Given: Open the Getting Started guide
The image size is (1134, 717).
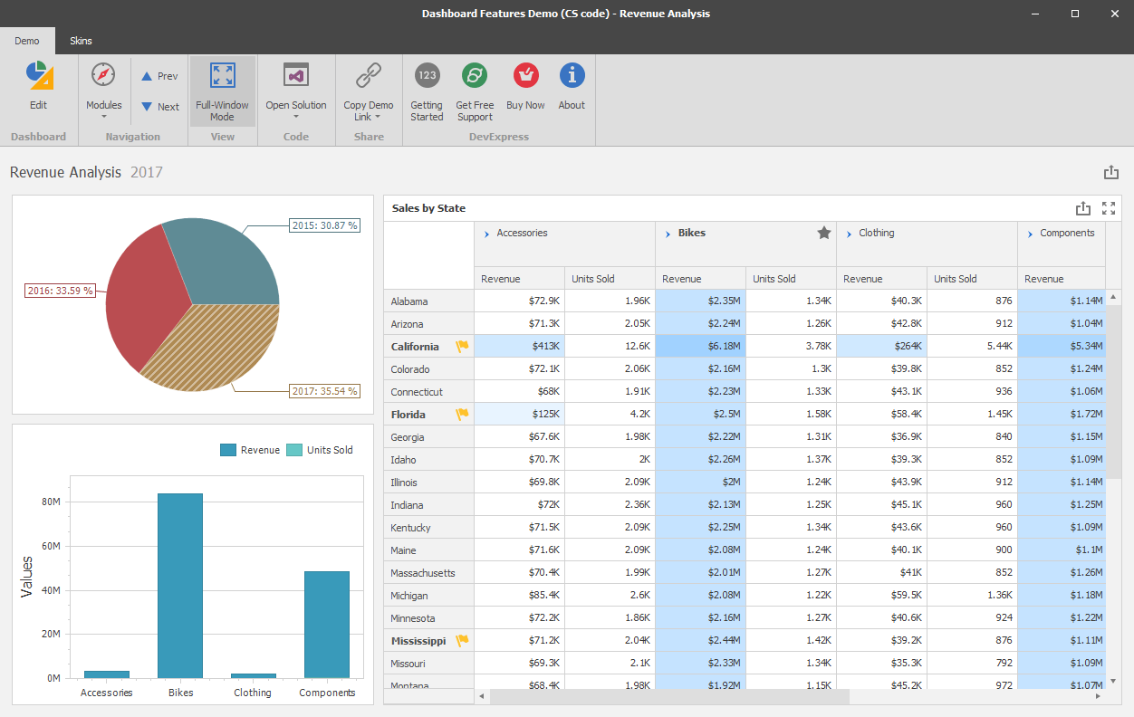Looking at the screenshot, I should pos(427,76).
